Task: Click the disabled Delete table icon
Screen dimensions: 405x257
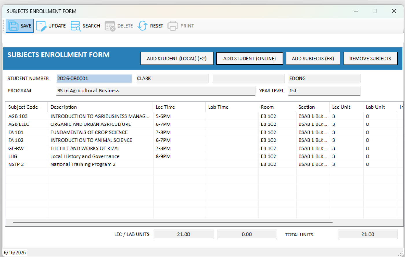Action: [110, 26]
